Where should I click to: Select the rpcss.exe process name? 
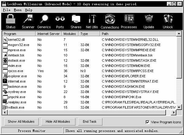click(16, 71)
